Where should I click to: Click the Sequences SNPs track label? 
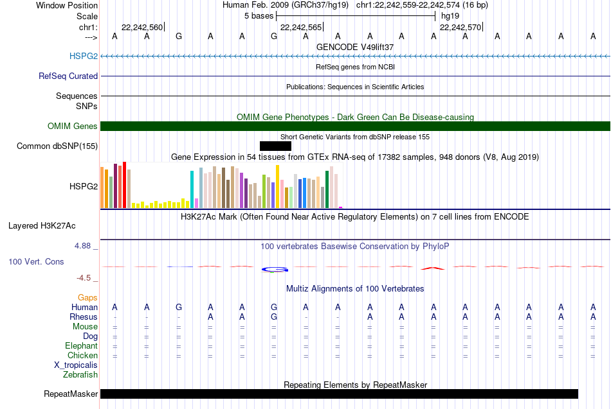coord(77,101)
